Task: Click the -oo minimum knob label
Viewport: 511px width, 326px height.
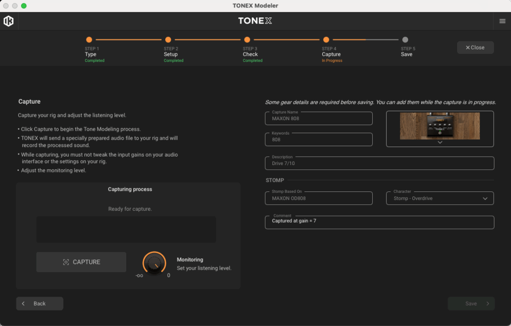Action: [x=139, y=276]
